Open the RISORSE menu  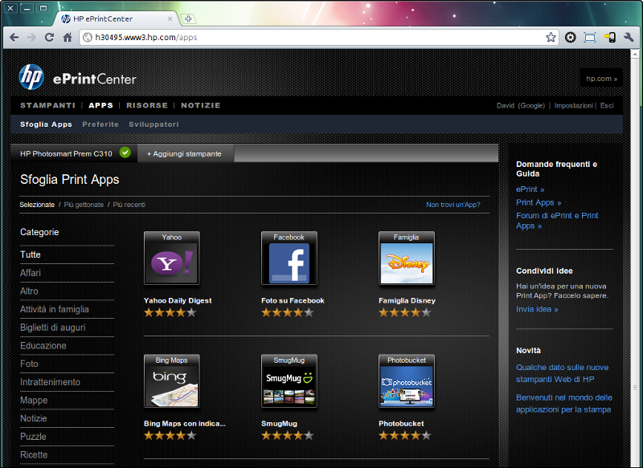147,105
